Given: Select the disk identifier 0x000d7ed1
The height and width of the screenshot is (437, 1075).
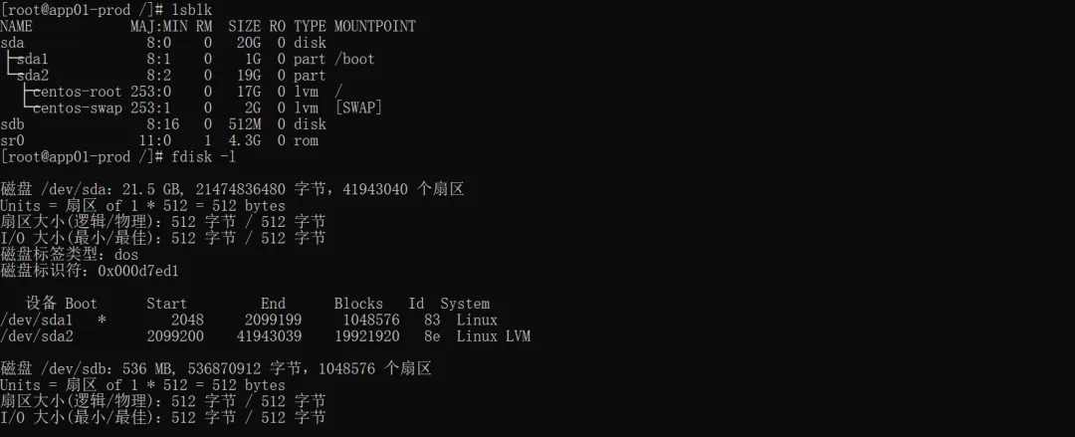Looking at the screenshot, I should pyautogui.click(x=137, y=271).
